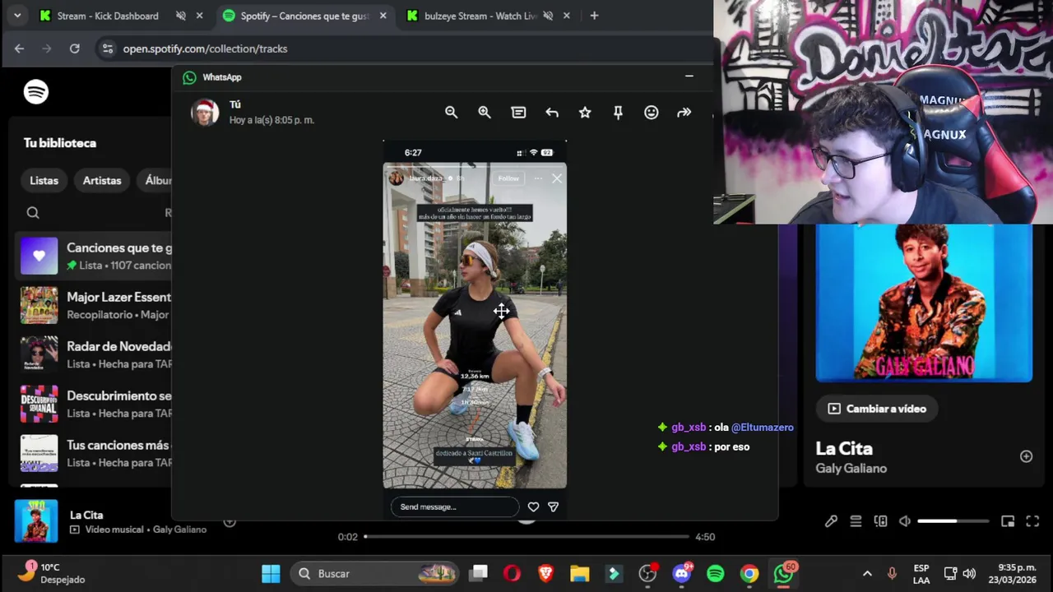Open Task View on the taskbar

coord(479,573)
